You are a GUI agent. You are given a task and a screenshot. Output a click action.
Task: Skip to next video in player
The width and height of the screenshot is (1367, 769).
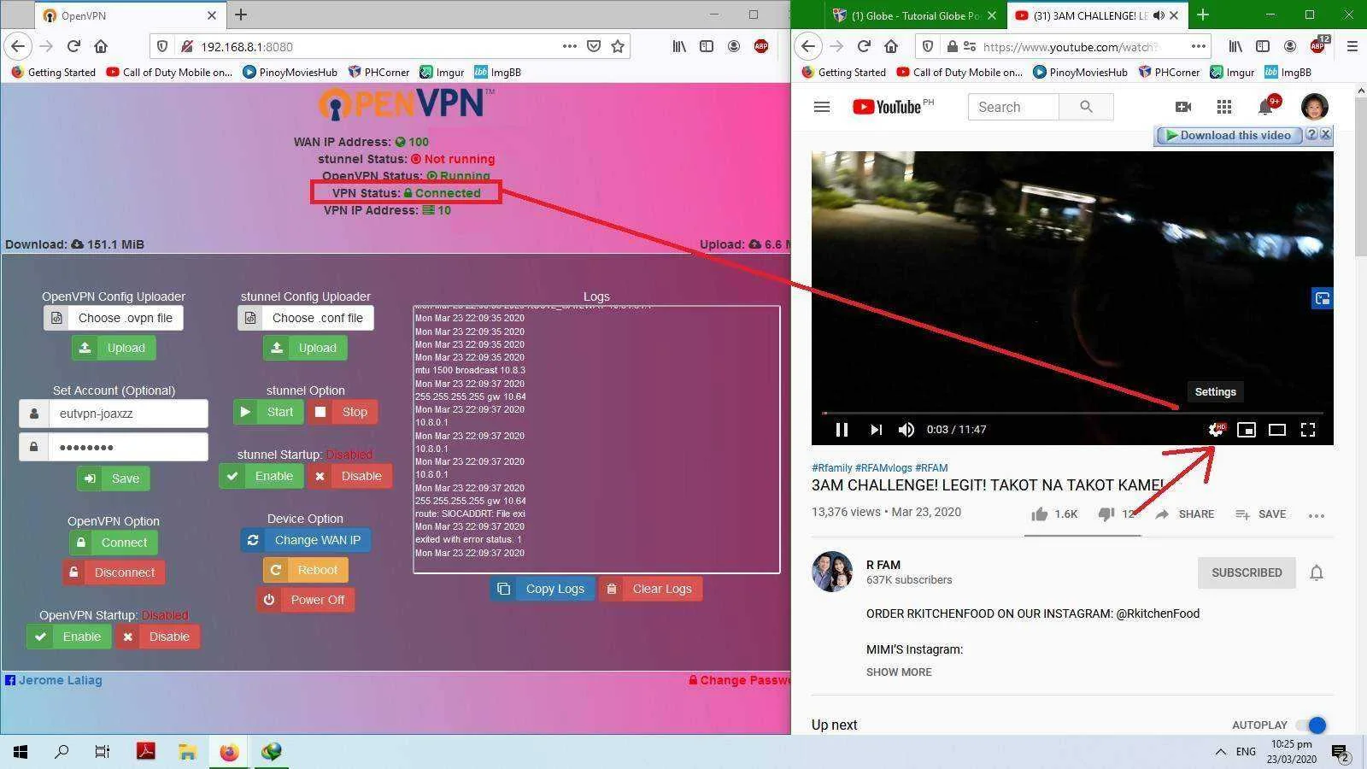[876, 430]
